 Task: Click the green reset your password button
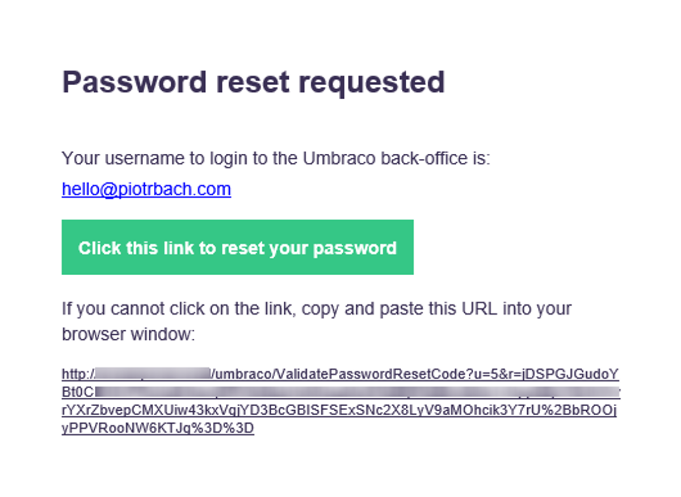(x=237, y=247)
